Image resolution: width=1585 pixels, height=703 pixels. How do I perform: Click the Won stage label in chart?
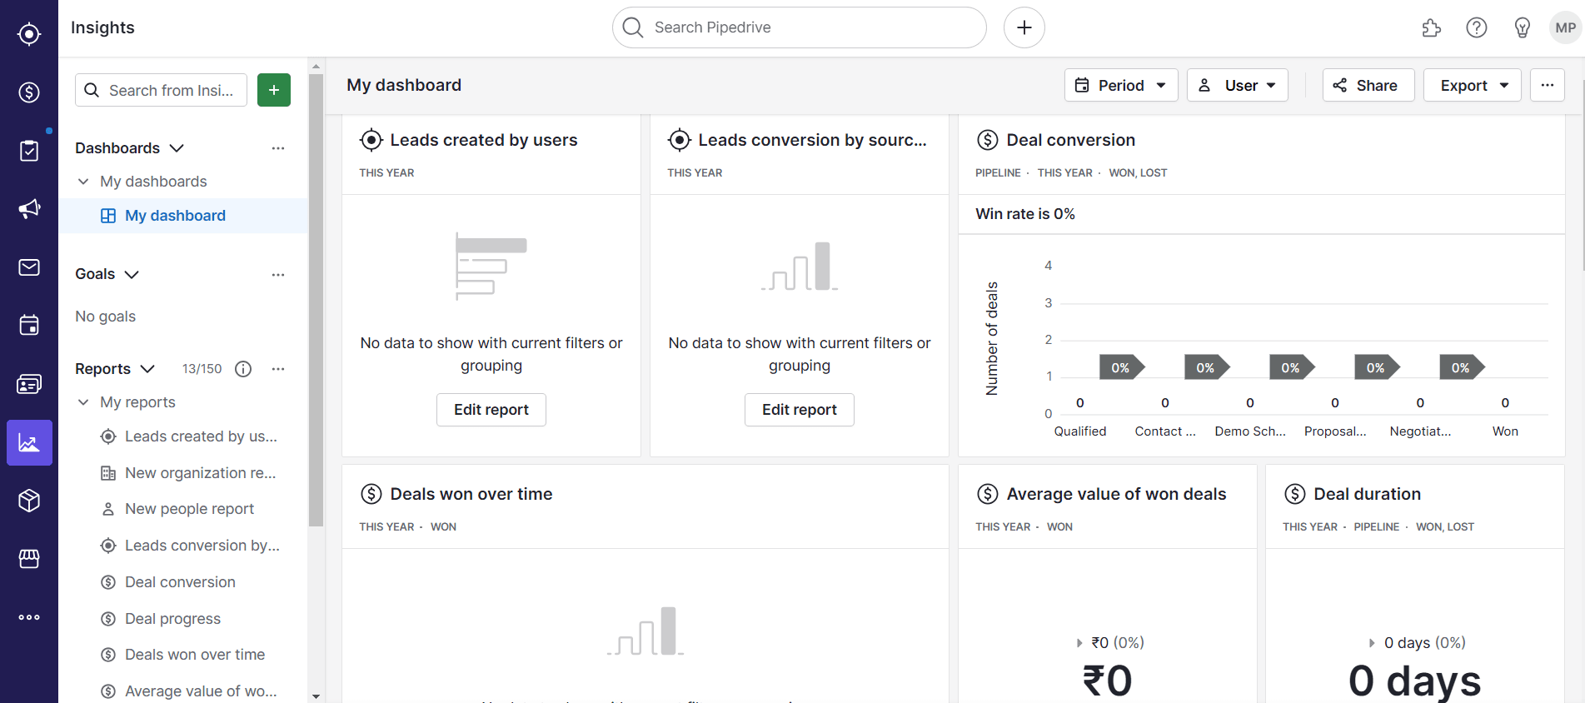click(1505, 431)
